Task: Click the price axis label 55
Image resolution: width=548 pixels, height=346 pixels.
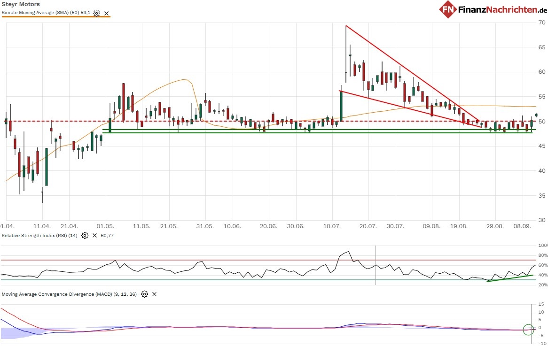Action: [x=542, y=96]
